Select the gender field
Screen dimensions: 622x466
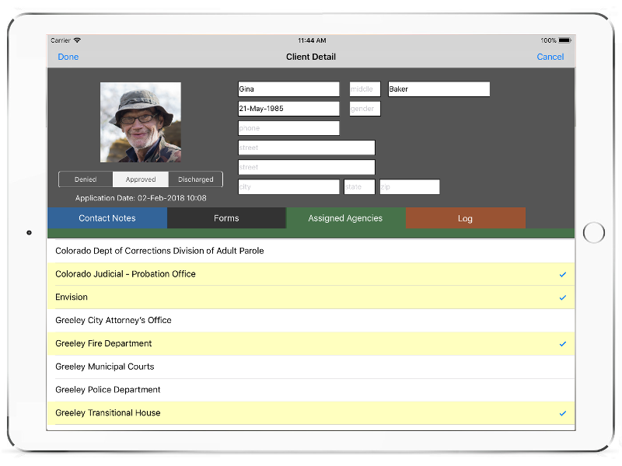[x=365, y=109]
